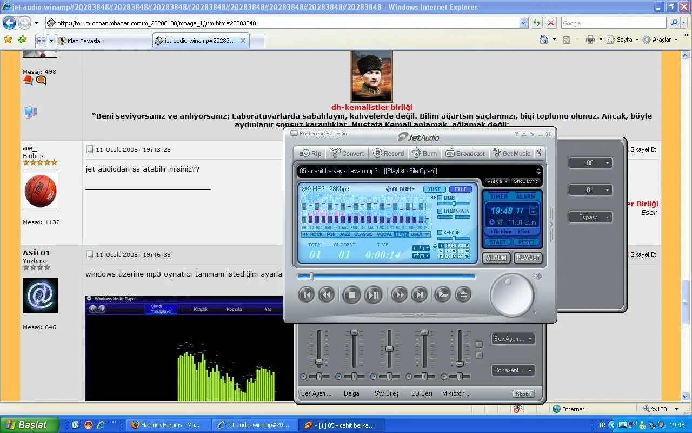This screenshot has width=692, height=433.
Task: Enable the BBE ViVA checkbox
Action: tap(440, 212)
